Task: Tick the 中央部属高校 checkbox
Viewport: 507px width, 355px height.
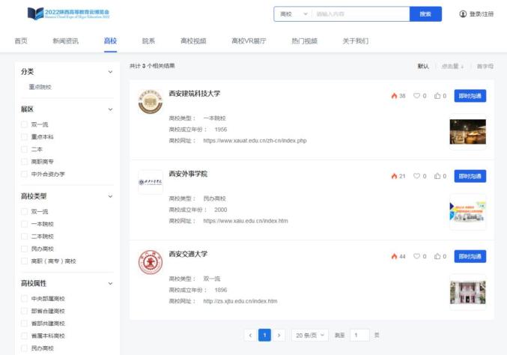Action: point(24,299)
